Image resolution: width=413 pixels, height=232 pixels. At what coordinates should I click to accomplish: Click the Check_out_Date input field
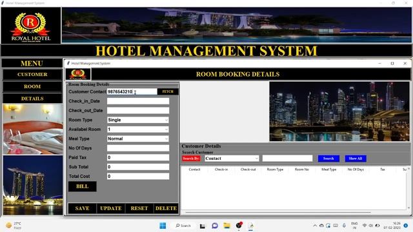pyautogui.click(x=138, y=110)
